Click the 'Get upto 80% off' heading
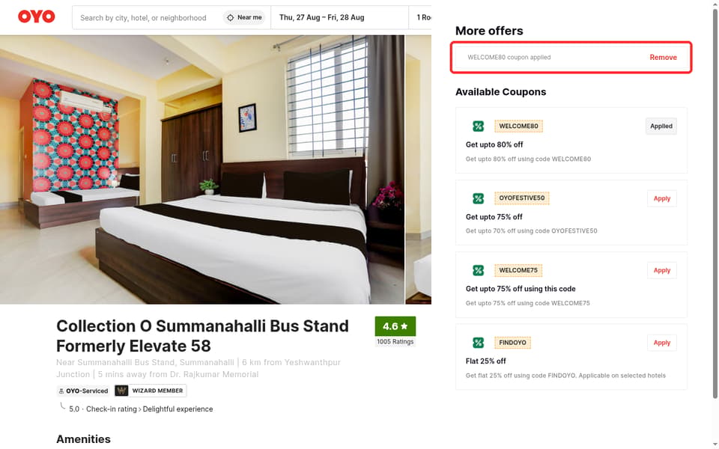 pyautogui.click(x=494, y=144)
